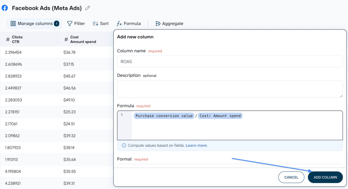Click the pencil edit icon beside title
Viewport: 348px width, 189px height.
point(88,8)
